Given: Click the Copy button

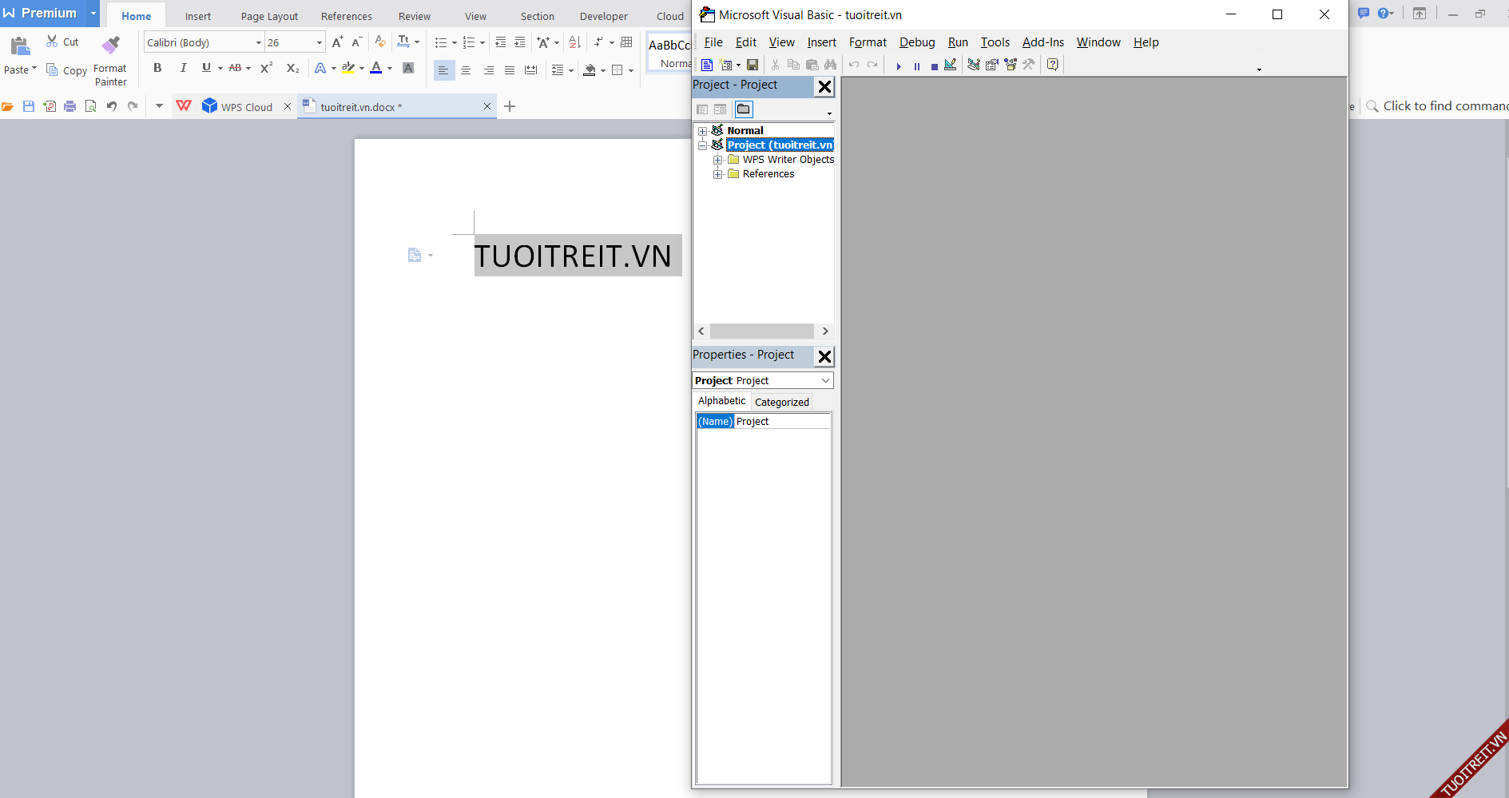Looking at the screenshot, I should point(67,70).
